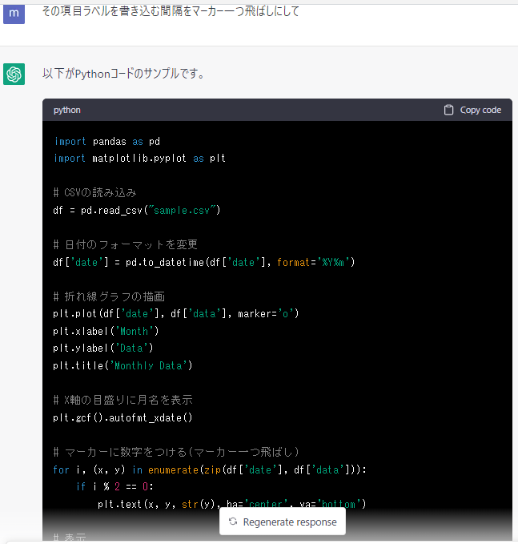This screenshot has height=544, width=518.
Task: Click the comment "# マーカーに数字をつける"
Action: (x=176, y=452)
